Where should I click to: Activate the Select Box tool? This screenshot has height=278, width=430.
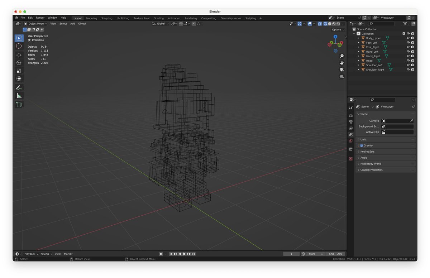tap(19, 38)
